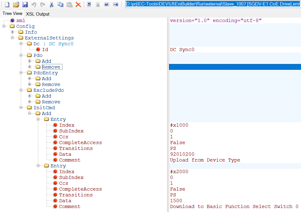This screenshot has height=212, width=301.
Task: Select the InitCmd node
Action: (x=44, y=107)
